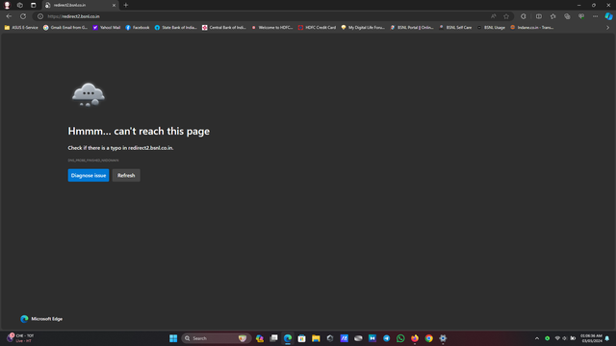Open Windows Start menu

pyautogui.click(x=173, y=338)
